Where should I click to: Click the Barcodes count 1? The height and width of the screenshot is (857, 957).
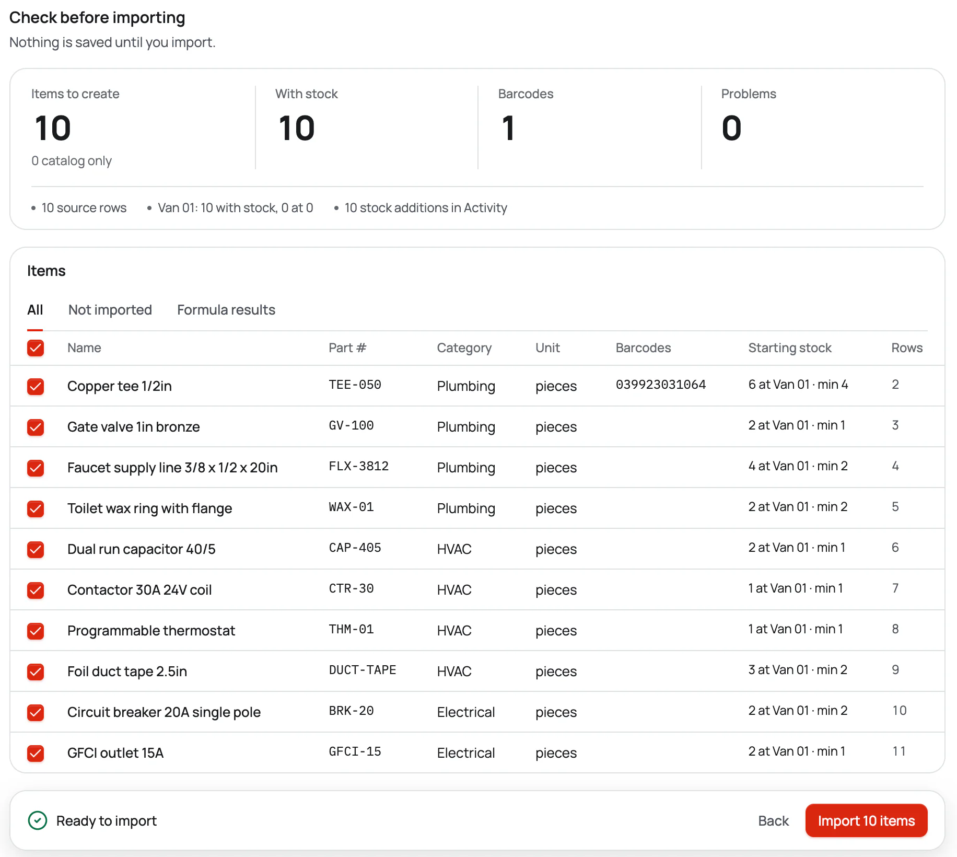(508, 128)
